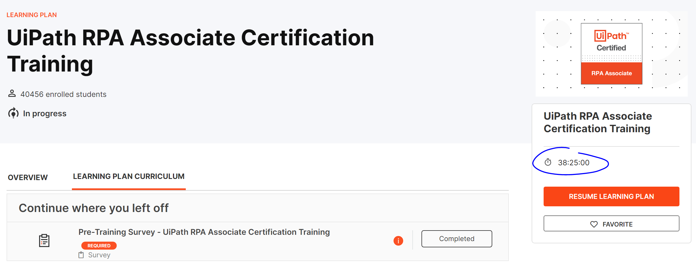Screen dimensions: 696x267
Task: Open the Overview tab
Action: pyautogui.click(x=28, y=178)
